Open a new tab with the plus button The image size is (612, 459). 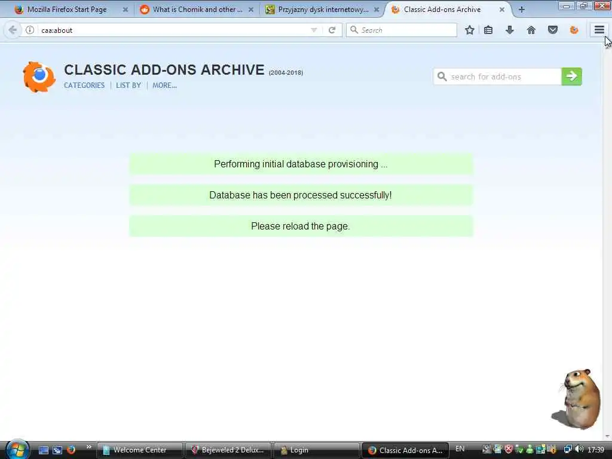point(521,10)
